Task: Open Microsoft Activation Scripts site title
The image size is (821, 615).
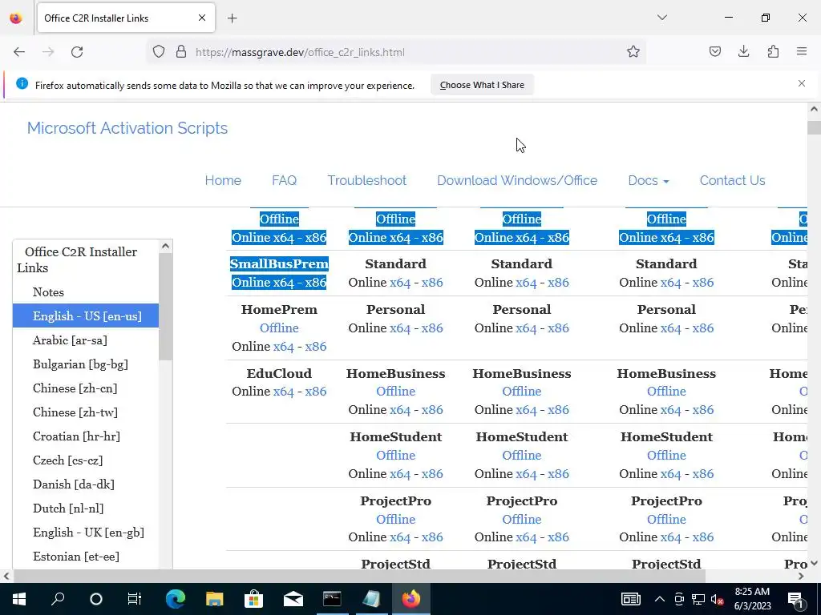Action: (x=127, y=128)
